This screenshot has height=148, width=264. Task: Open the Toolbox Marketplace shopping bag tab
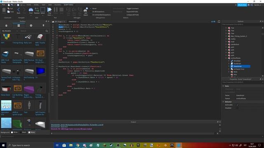[6, 25]
